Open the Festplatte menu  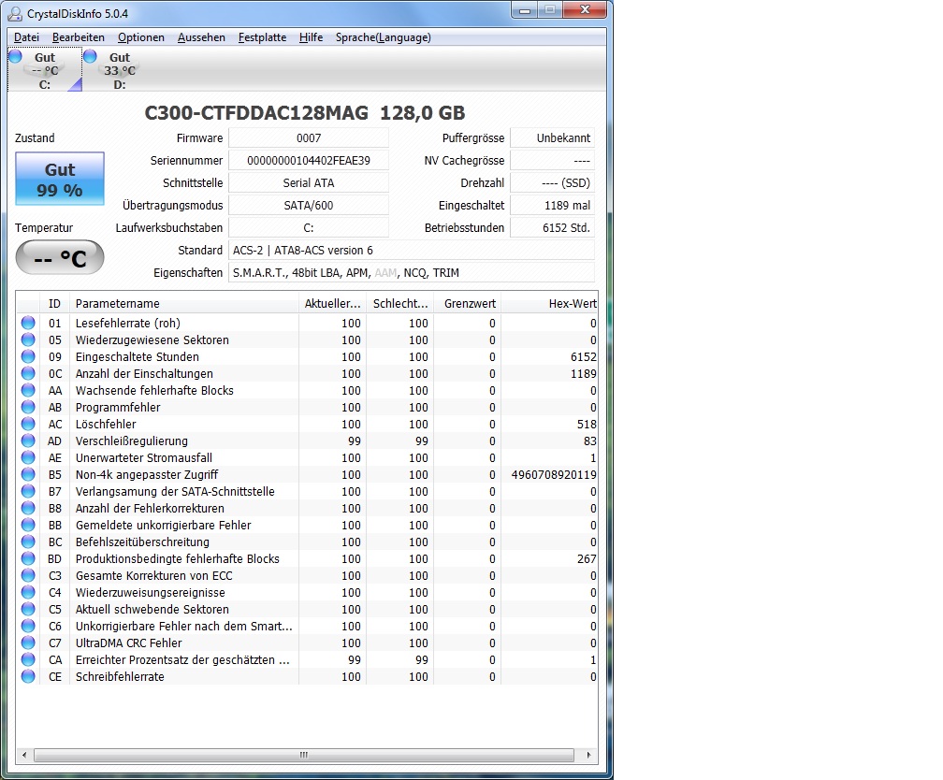pyautogui.click(x=262, y=37)
